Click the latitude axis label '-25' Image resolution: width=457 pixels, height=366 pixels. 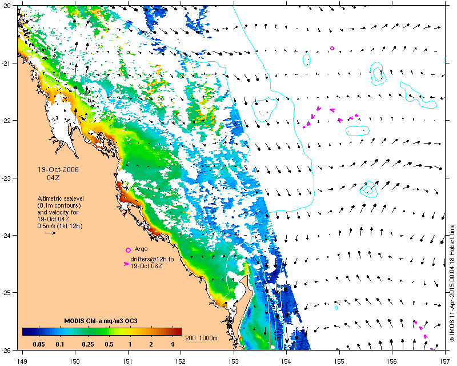(6, 293)
